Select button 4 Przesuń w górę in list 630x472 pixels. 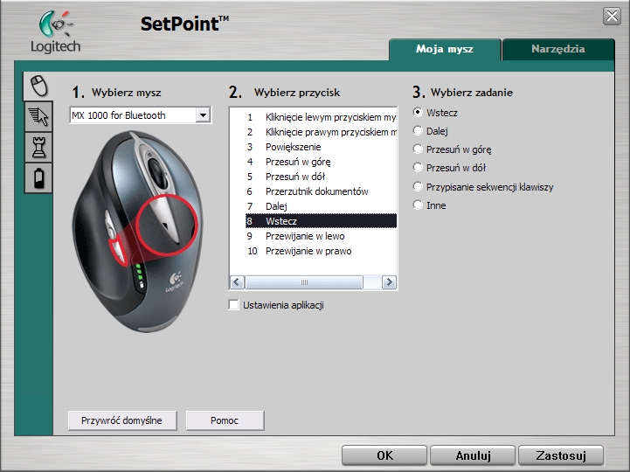tap(321, 162)
